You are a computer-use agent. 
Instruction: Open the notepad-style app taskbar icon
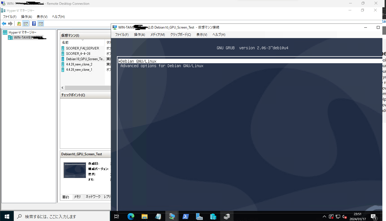(158, 216)
